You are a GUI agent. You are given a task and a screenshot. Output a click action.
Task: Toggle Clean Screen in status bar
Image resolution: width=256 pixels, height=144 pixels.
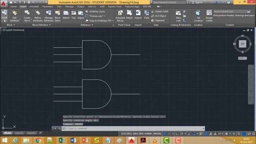point(249,134)
